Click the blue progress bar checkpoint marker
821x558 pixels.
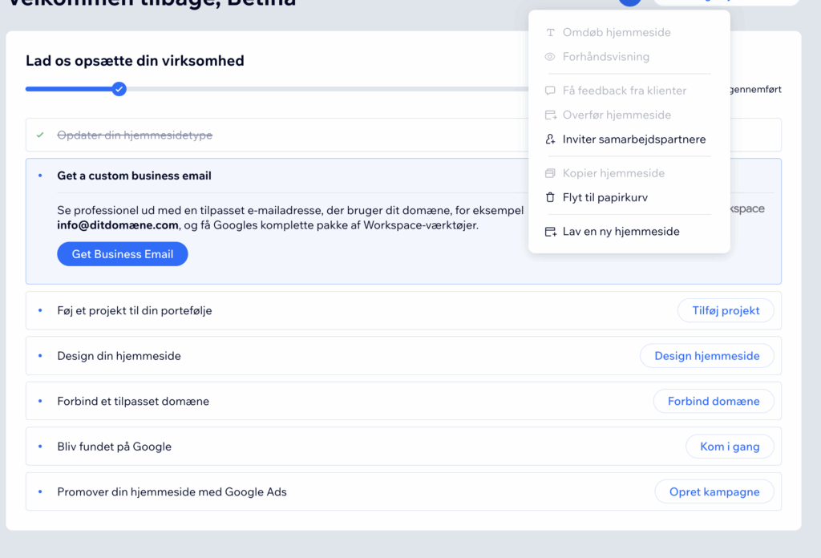119,89
